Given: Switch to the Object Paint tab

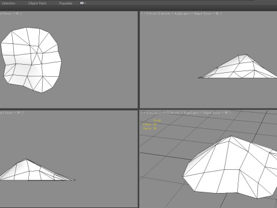Looking at the screenshot, I should 37,3.
